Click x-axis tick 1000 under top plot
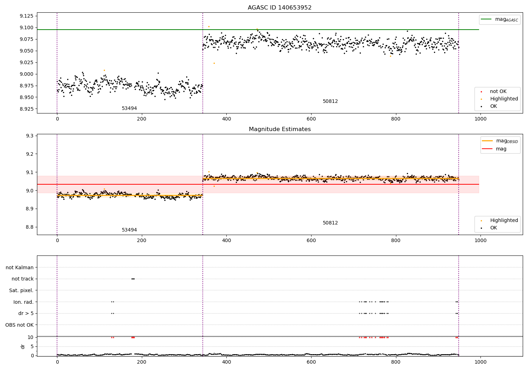The width and height of the screenshot is (528, 370). tap(480, 119)
